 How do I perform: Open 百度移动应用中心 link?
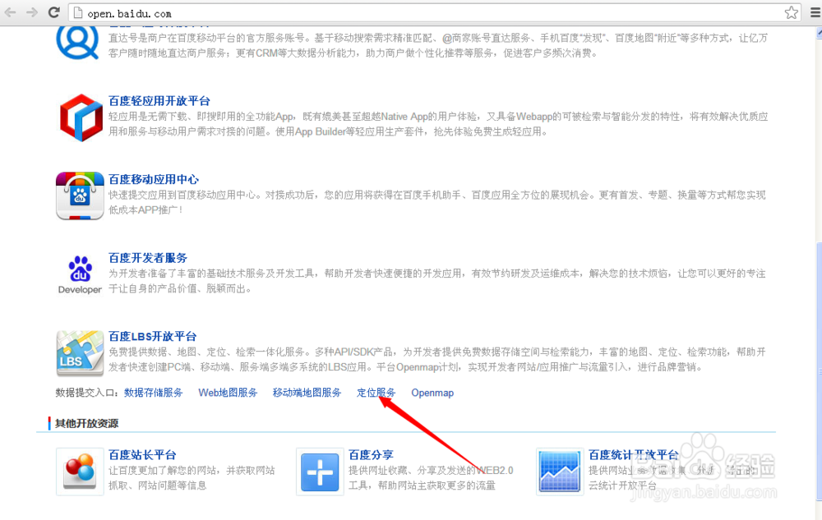point(154,180)
